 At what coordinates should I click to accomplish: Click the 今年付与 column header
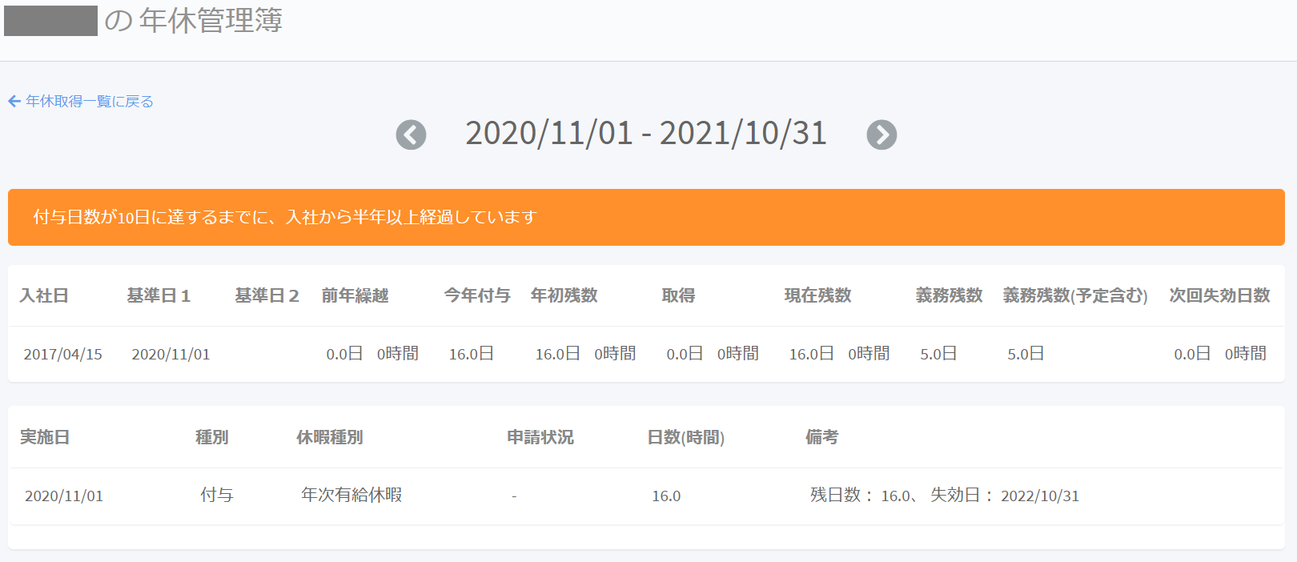pyautogui.click(x=477, y=295)
